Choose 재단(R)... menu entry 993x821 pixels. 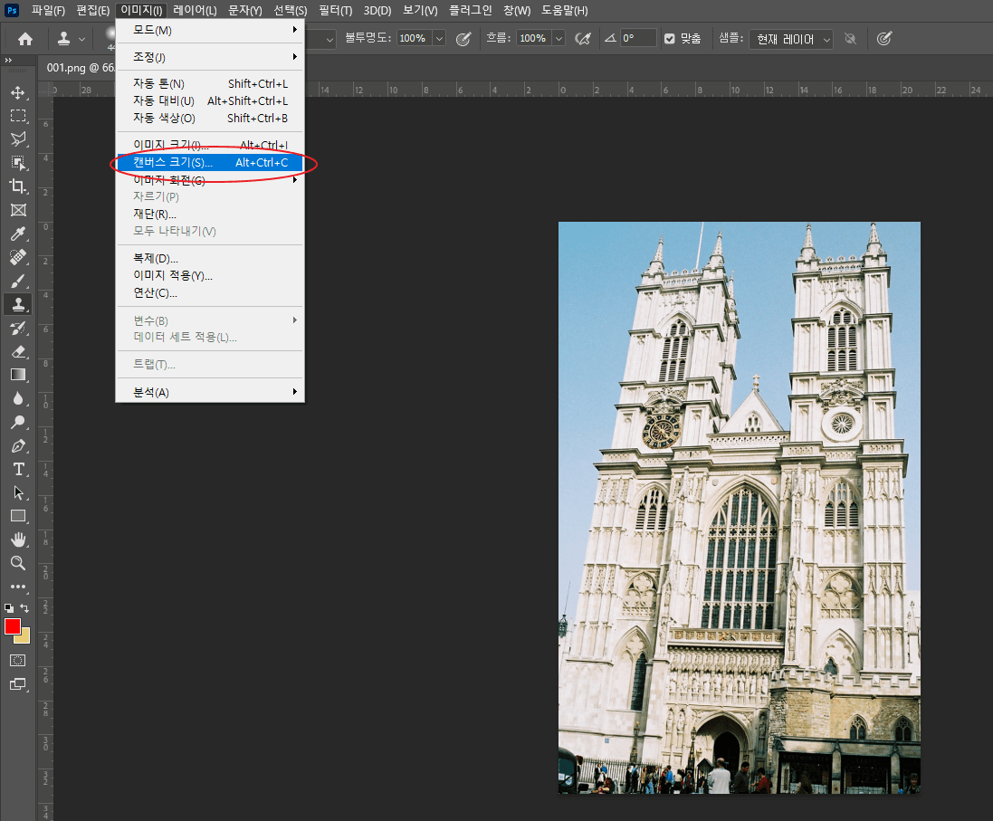210,215
